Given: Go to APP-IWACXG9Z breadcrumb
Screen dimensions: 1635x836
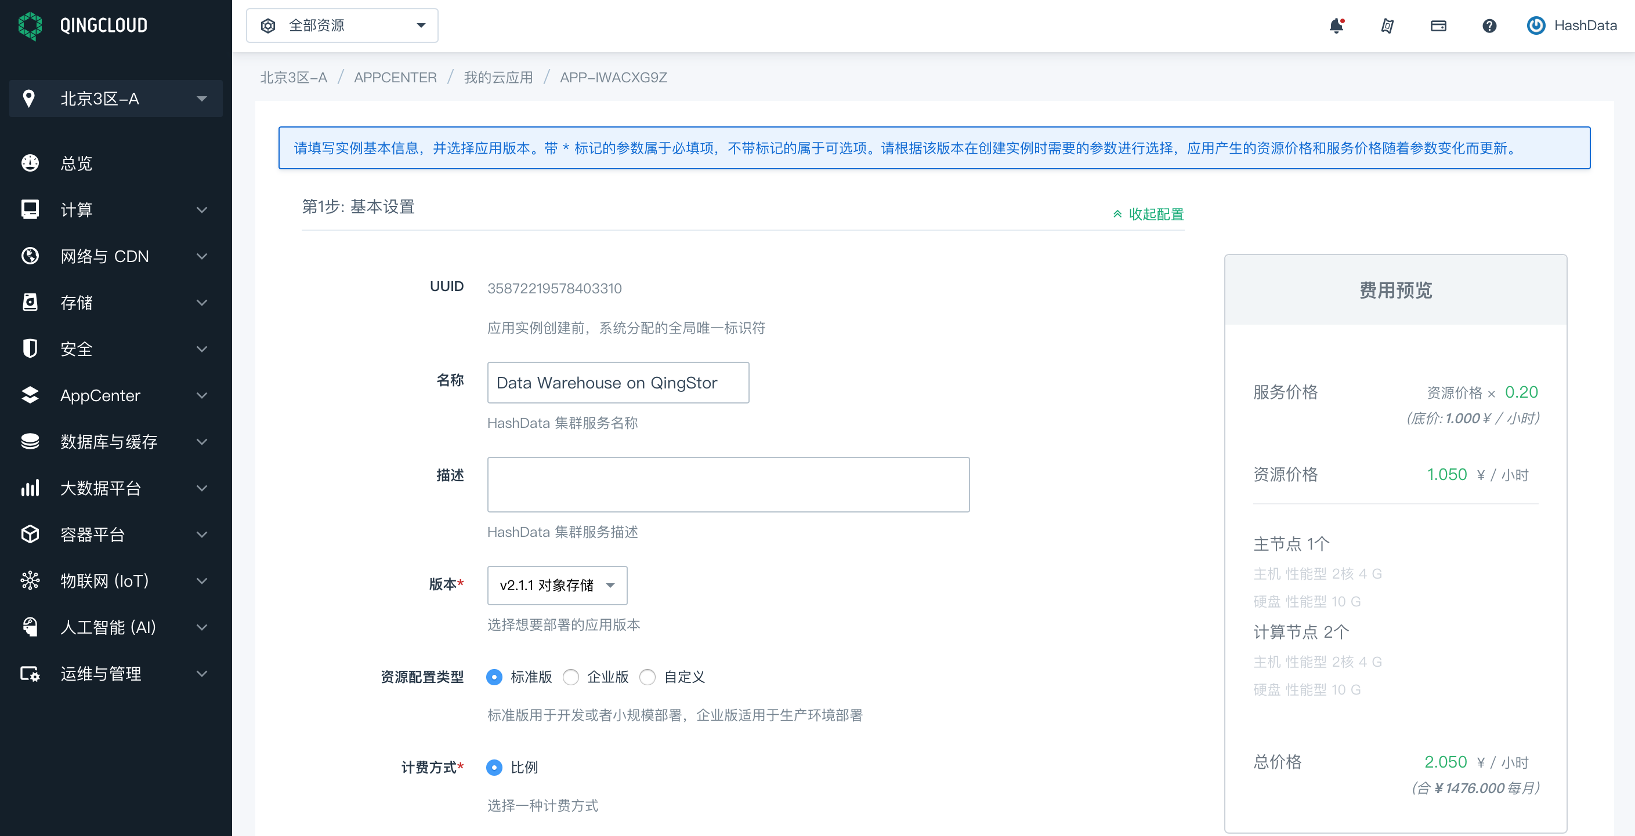Looking at the screenshot, I should click(613, 77).
